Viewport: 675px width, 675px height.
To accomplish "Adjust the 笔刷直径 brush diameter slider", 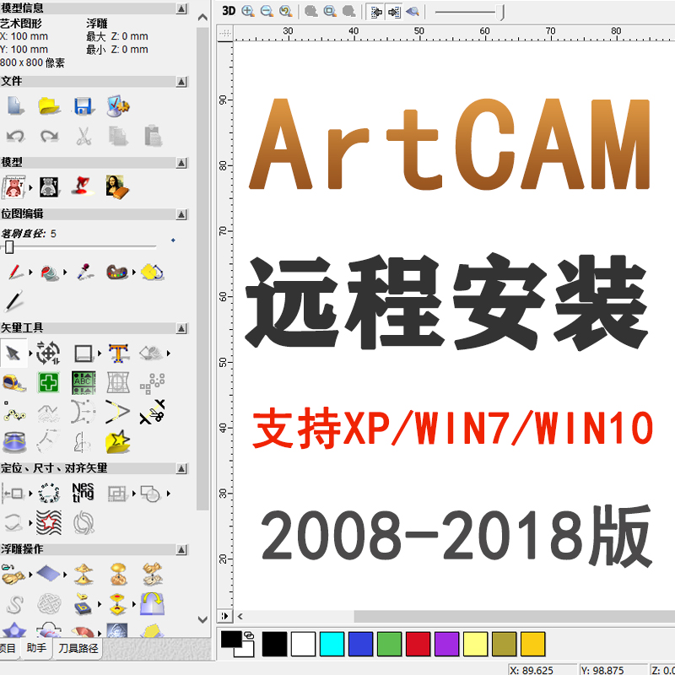I will 9,247.
